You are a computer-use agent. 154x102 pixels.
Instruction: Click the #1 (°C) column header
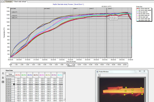[x=17, y=75]
